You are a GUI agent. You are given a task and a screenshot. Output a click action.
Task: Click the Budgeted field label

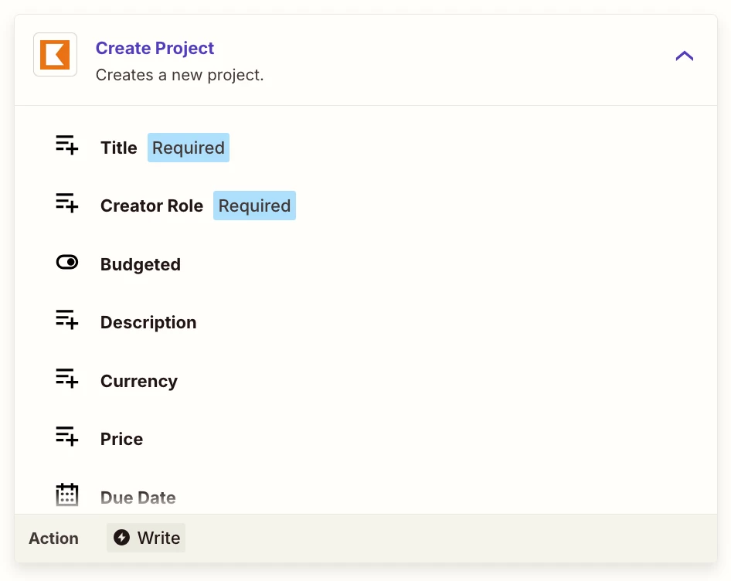point(140,264)
